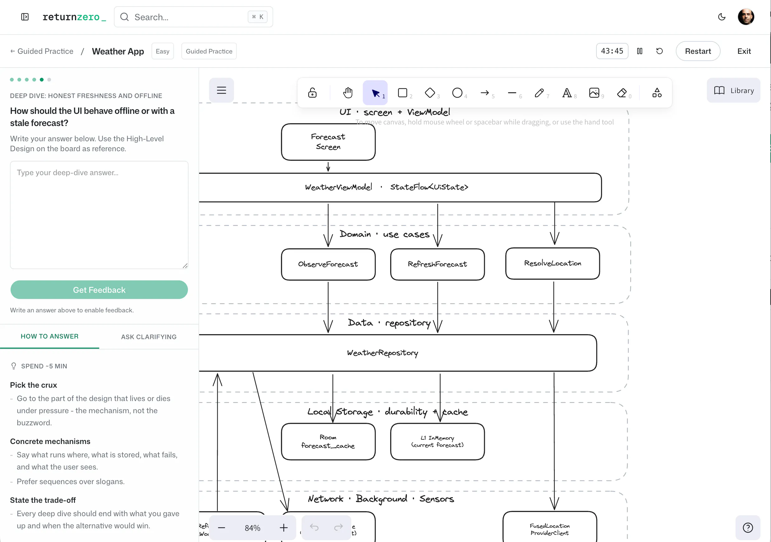Image resolution: width=771 pixels, height=542 pixels.
Task: Open the more shapes tools menu
Action: click(x=657, y=93)
